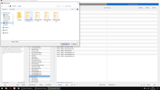The image size is (160, 90).
Task: Select episode 22 Diane Chambers Day
Action: point(39,68)
